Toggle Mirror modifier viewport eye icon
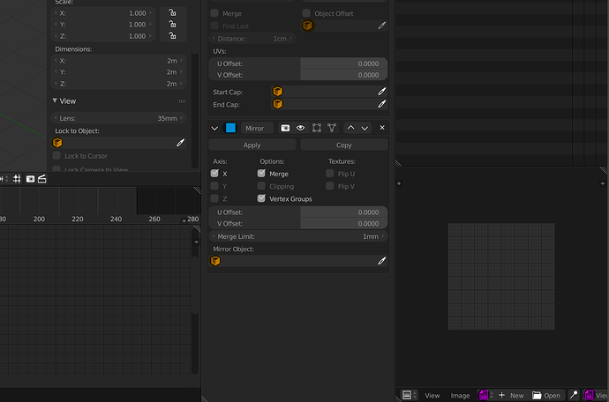 (x=301, y=128)
